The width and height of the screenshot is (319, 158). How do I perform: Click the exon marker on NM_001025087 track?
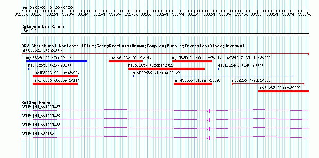coord(210,111)
